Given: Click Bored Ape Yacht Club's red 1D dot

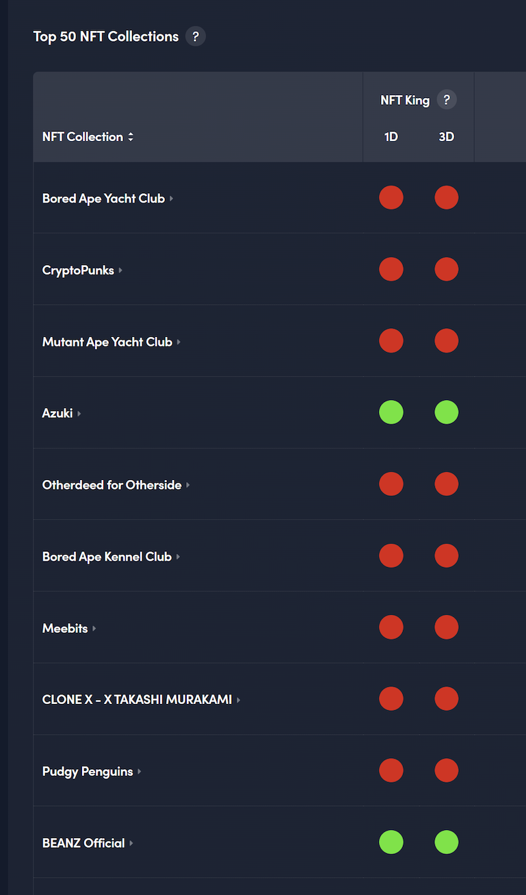Looking at the screenshot, I should click(391, 198).
